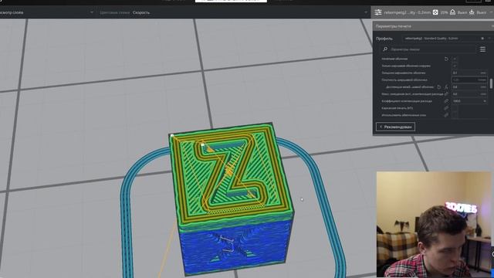Open the layer view type dropdown

(x=46, y=12)
